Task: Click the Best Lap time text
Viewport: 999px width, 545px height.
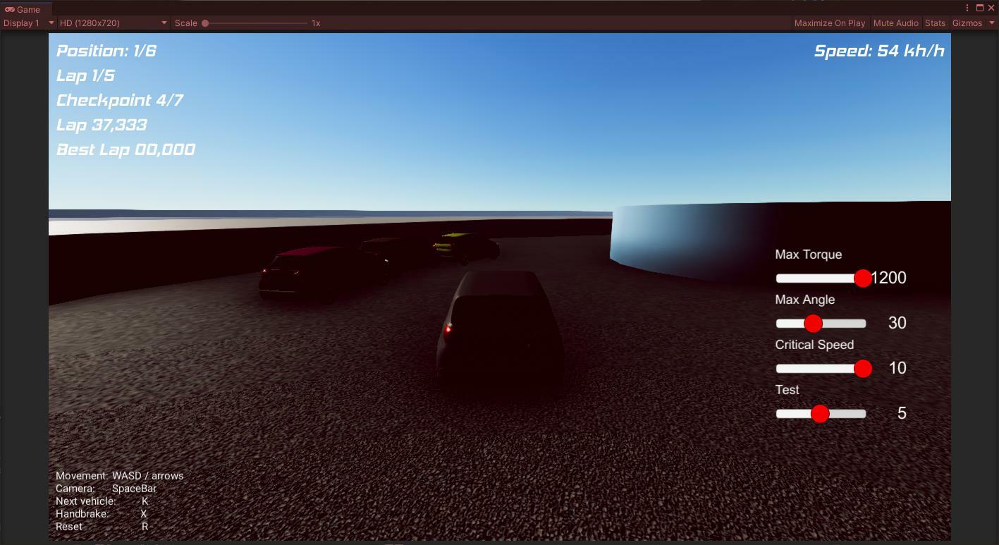Action: [125, 149]
